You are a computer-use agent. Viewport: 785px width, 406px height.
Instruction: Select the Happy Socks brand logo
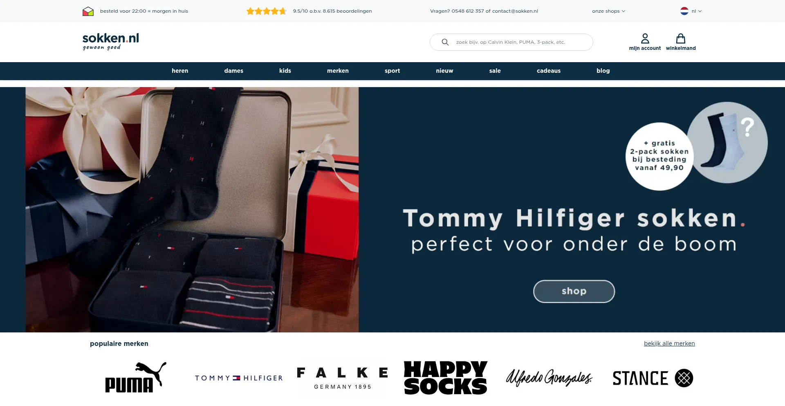click(x=445, y=377)
